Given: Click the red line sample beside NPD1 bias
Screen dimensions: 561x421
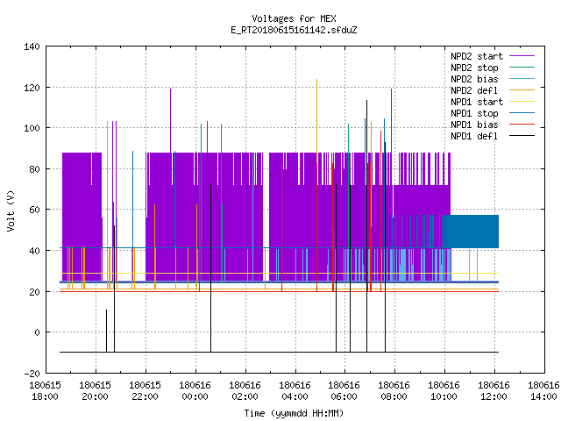Looking at the screenshot, I should pos(522,125).
